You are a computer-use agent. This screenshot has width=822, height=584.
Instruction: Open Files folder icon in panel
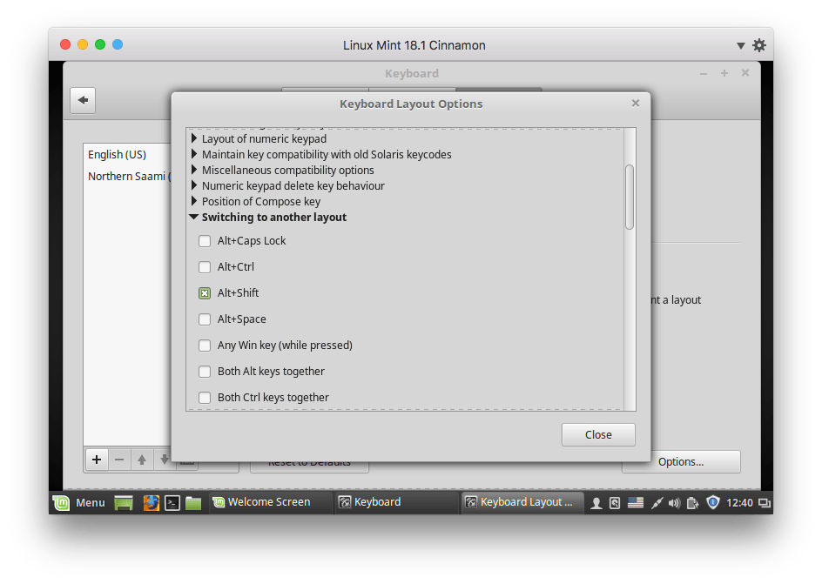point(193,503)
